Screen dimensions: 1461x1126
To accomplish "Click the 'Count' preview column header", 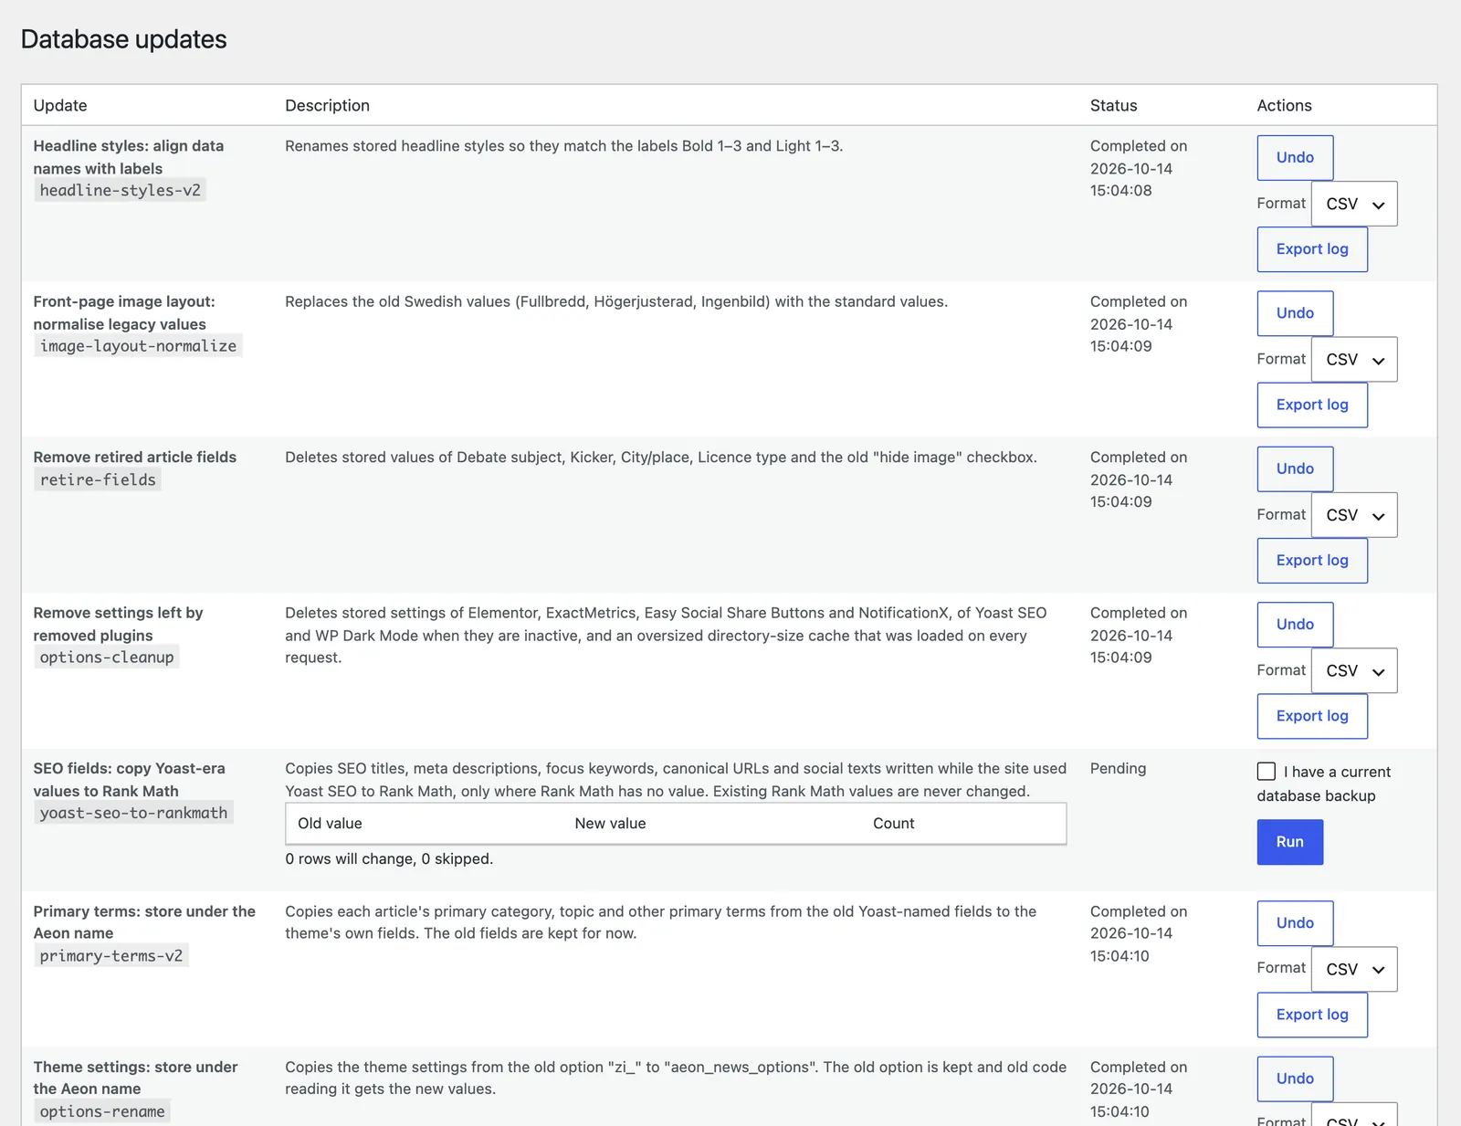I will click(893, 824).
